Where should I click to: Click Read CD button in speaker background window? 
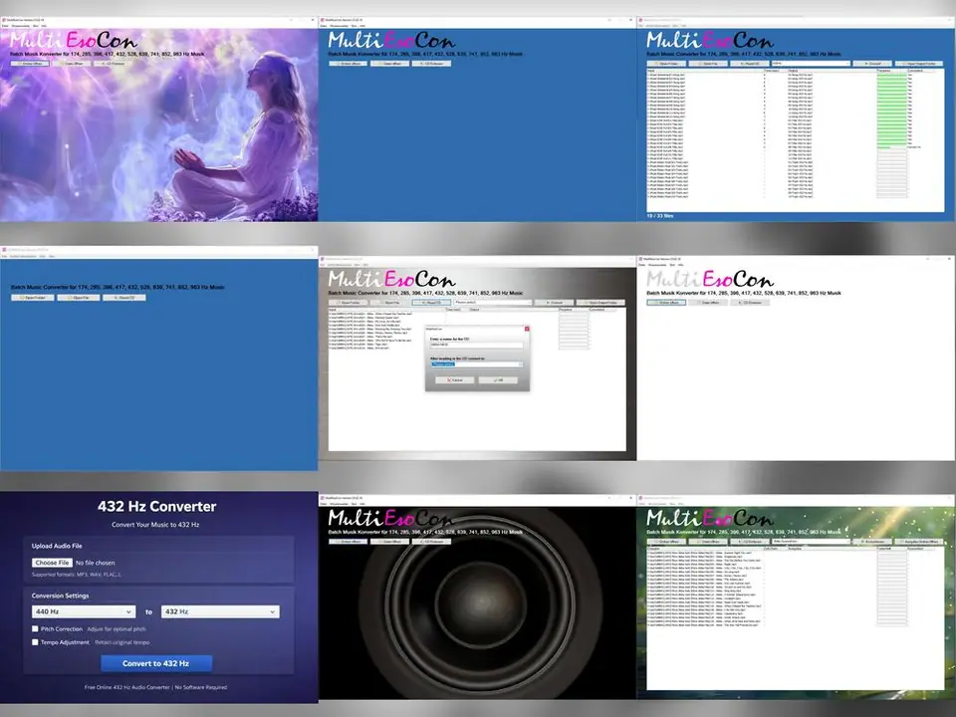tap(431, 541)
